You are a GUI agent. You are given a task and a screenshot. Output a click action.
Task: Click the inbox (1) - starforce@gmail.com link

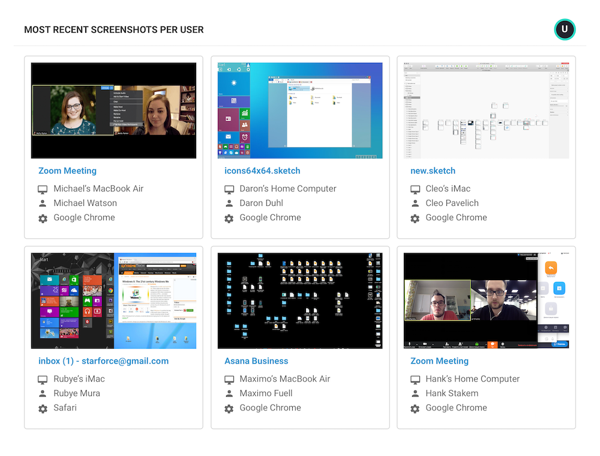click(x=103, y=361)
